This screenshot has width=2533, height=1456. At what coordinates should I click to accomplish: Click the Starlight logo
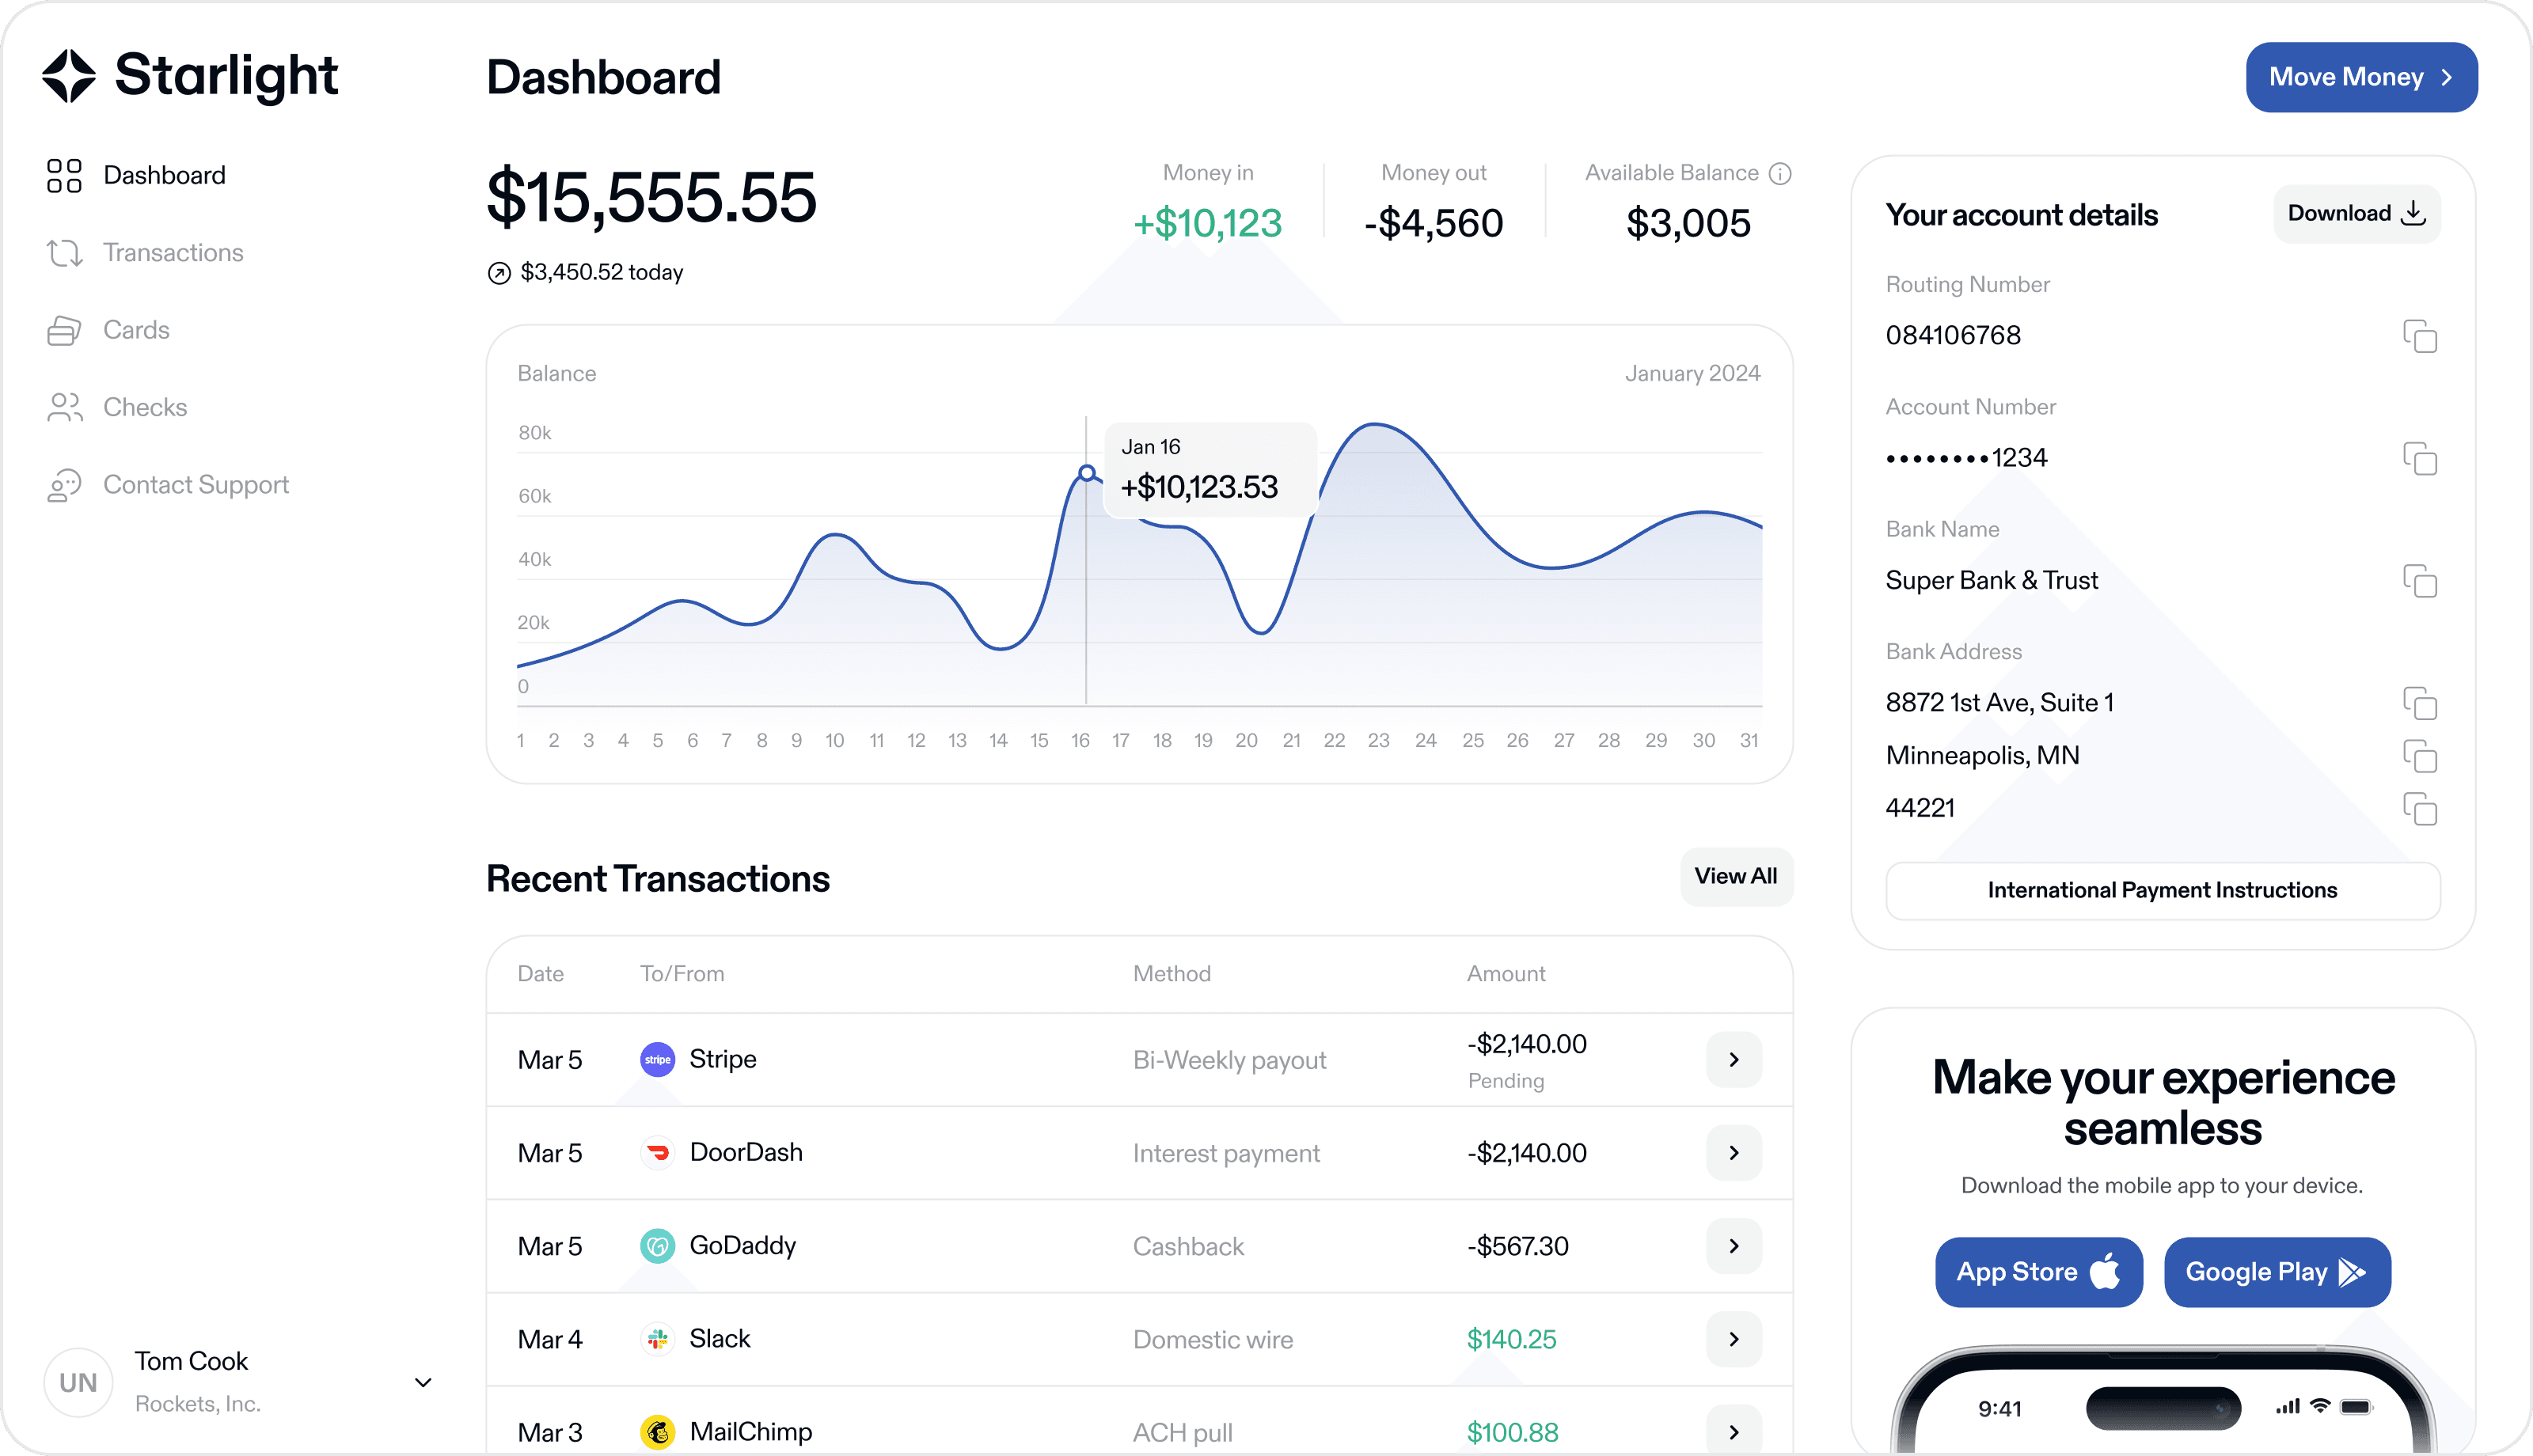[x=190, y=76]
